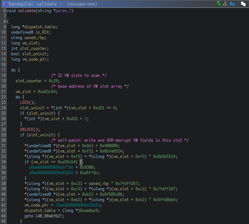Click constant 0x6bfe6524

111,151
